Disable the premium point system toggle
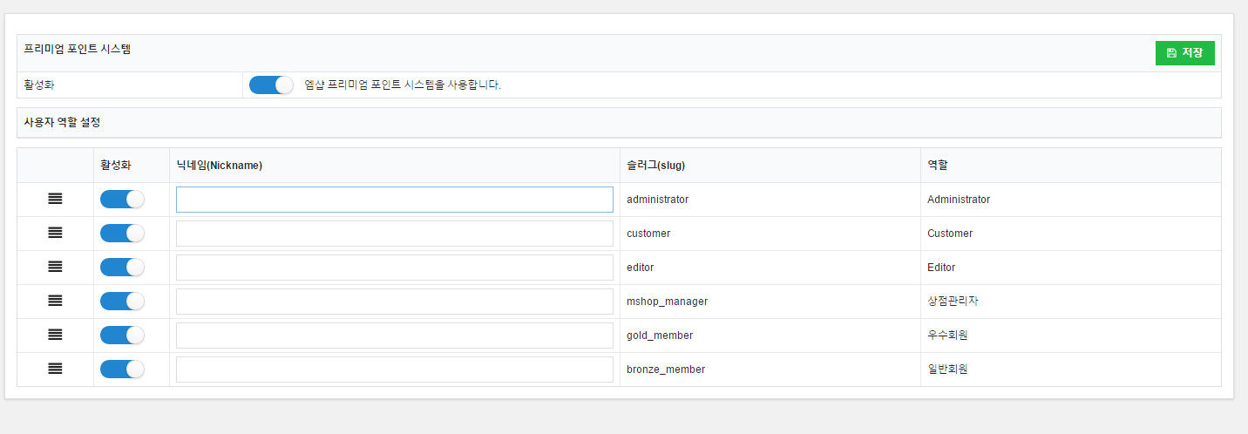The width and height of the screenshot is (1248, 434). coord(271,85)
